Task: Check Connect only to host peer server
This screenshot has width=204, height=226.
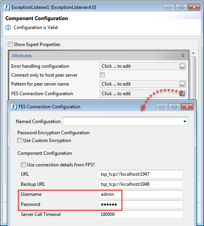Action: pos(102,75)
